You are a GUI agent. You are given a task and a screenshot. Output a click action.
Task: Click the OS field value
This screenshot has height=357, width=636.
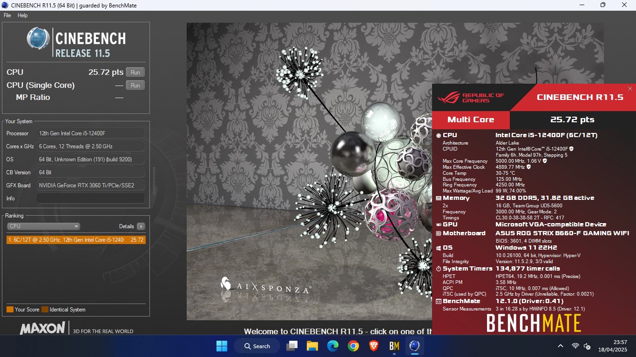coord(90,159)
